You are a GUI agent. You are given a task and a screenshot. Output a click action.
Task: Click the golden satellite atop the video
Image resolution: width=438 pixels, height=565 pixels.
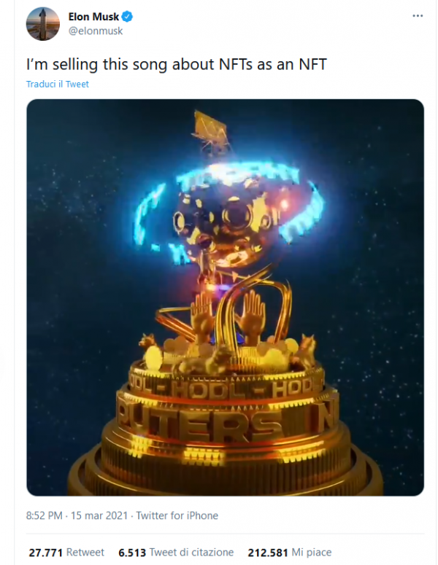point(211,133)
